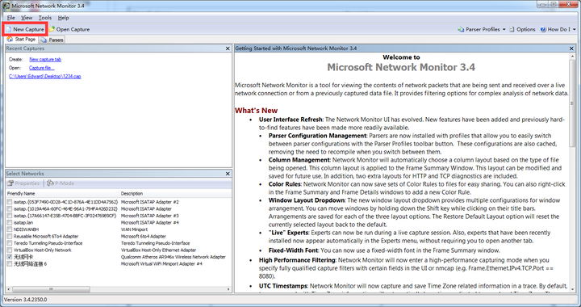Click the Microsoft Network Monitor 3.4 welcome heading
Viewport: 581px width, 307px height.
401,68
